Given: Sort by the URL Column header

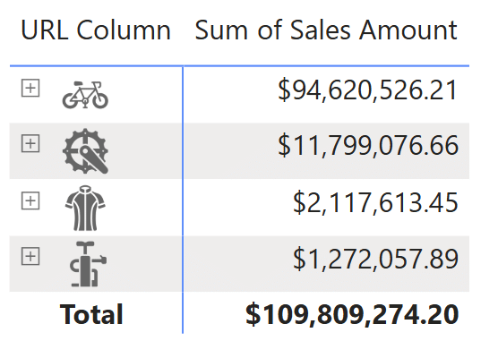Looking at the screenshot, I should point(96,30).
